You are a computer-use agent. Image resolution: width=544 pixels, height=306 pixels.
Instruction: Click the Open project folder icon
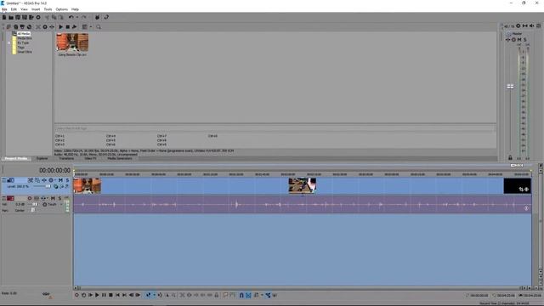[11, 17]
